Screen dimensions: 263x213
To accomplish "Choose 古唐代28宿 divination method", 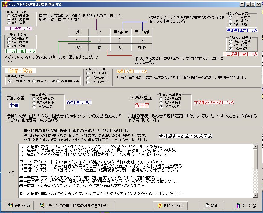I will coord(34,81).
